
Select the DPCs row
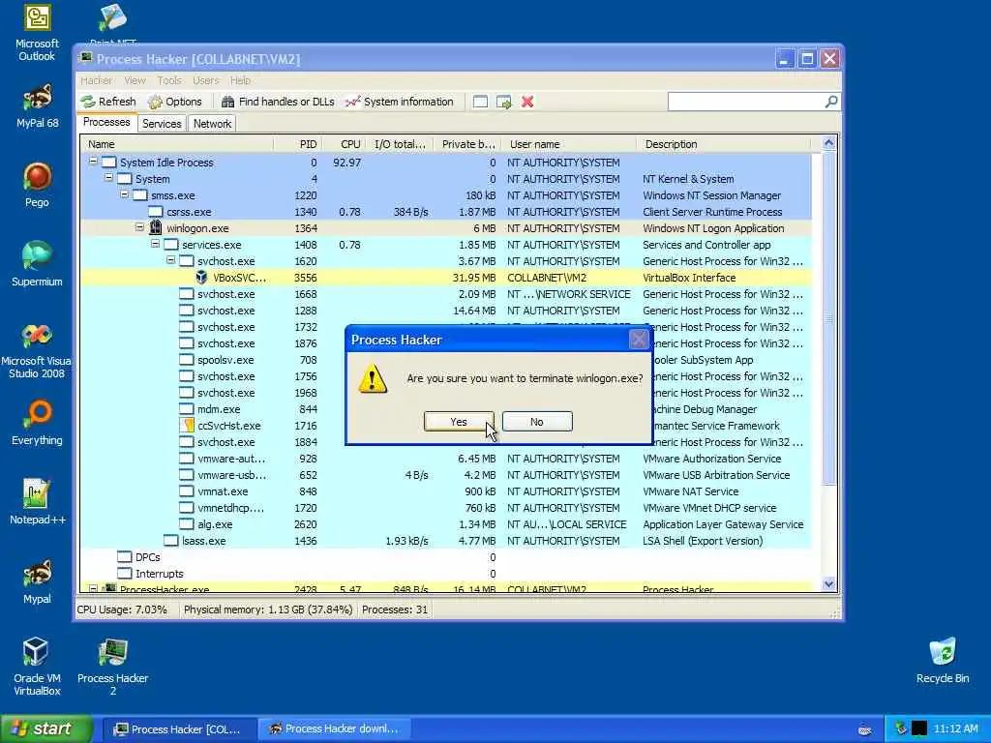pos(445,557)
